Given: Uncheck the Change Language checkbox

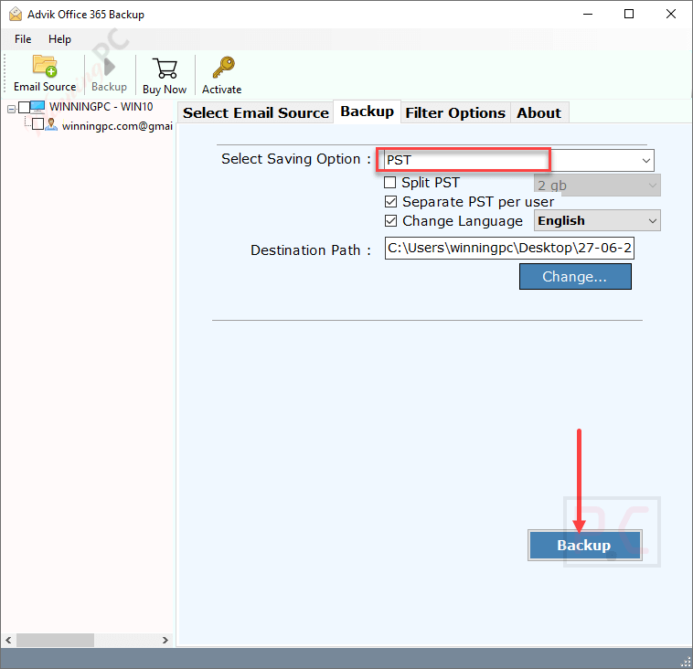Looking at the screenshot, I should click(390, 220).
